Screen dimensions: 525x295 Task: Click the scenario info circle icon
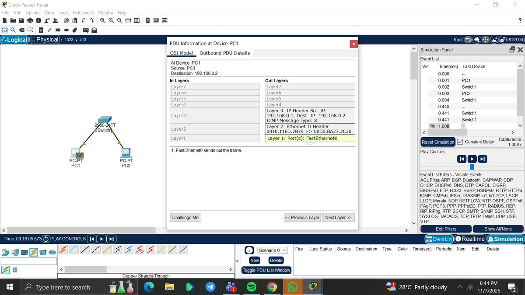tap(249, 250)
